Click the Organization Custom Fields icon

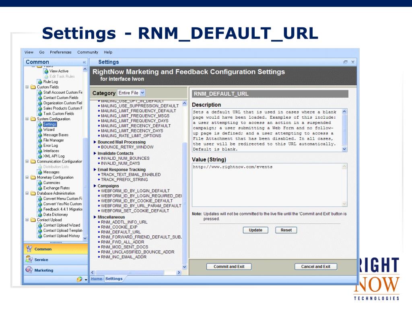tap(40, 103)
